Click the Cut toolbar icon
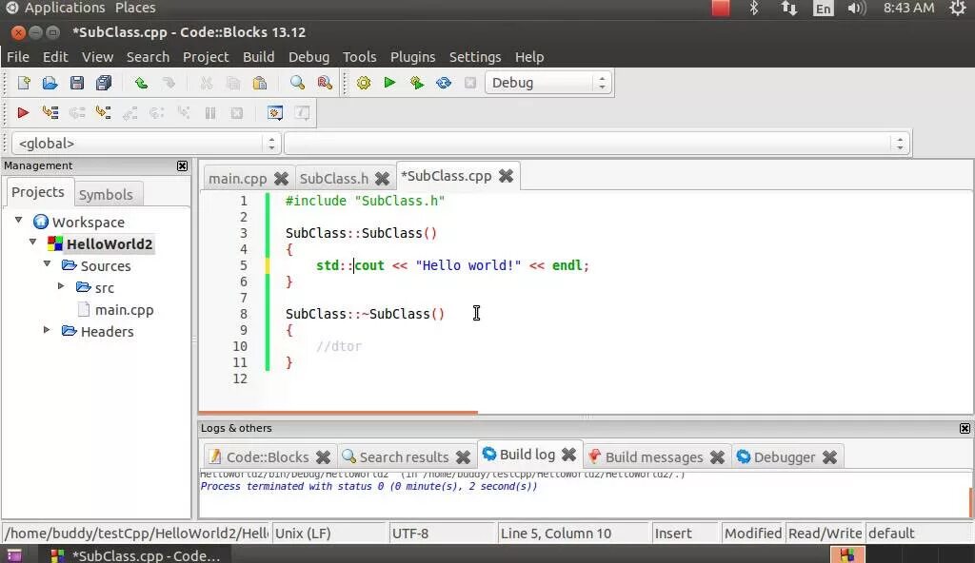Viewport: 975px width, 563px height. [x=206, y=83]
